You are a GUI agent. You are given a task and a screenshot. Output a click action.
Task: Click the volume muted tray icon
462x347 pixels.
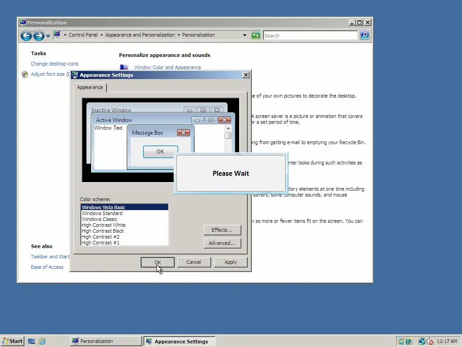430,342
